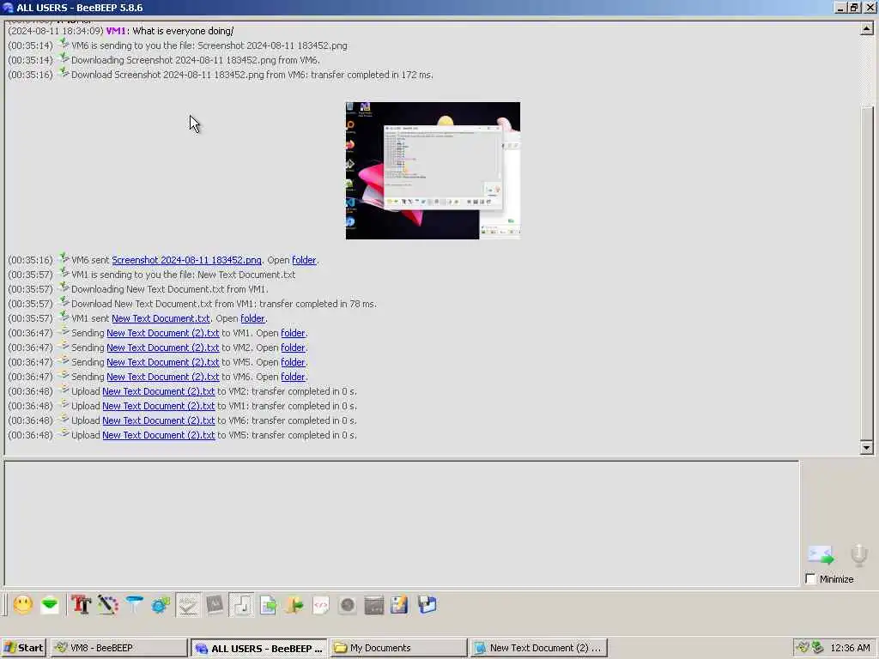This screenshot has height=659, width=879.
Task: Switch to My Documents taskbar window
Action: [x=398, y=648]
